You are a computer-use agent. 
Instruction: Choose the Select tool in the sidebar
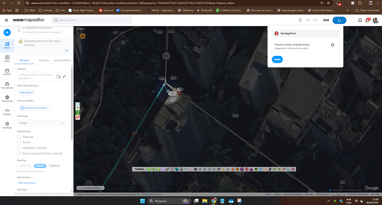click(x=7, y=45)
